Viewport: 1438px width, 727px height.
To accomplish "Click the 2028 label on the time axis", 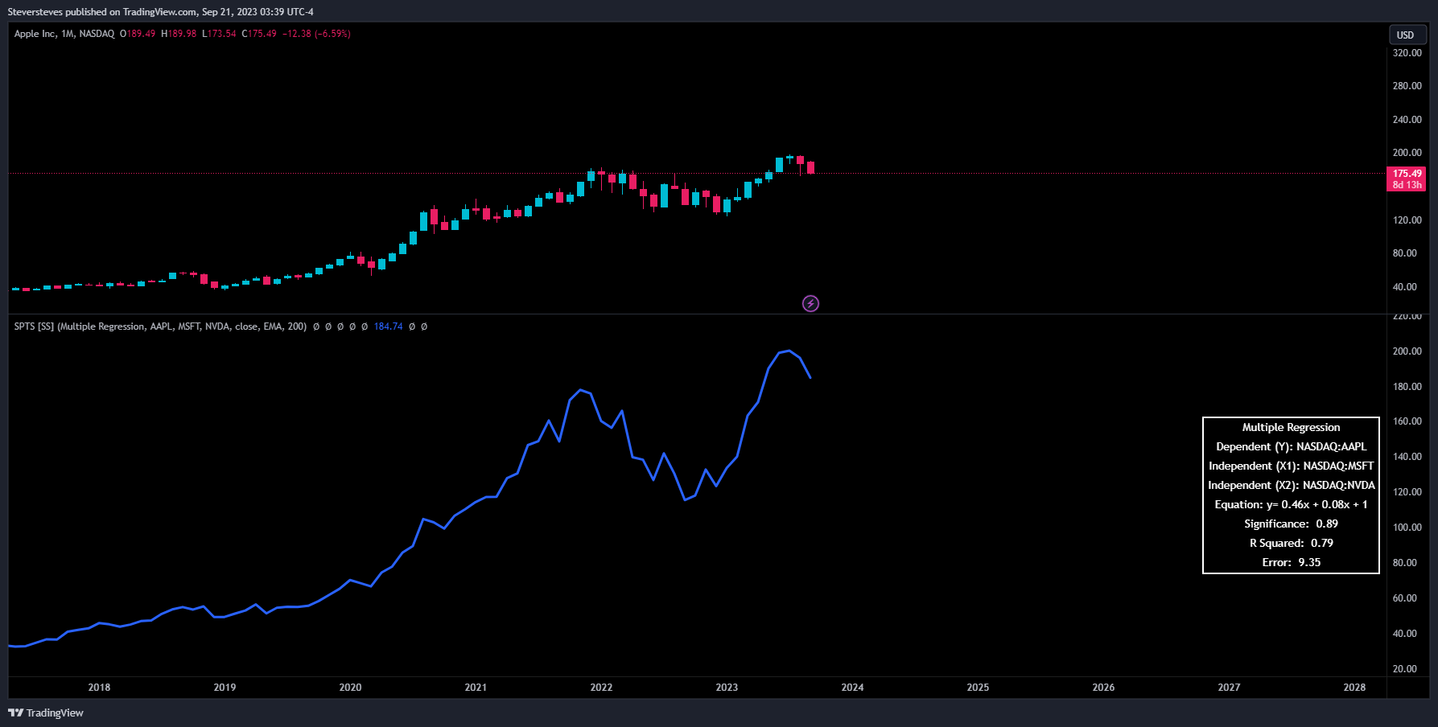I will pyautogui.click(x=1354, y=687).
